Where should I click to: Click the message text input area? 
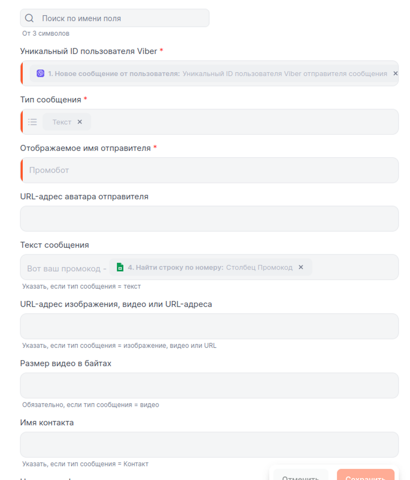[354, 267]
